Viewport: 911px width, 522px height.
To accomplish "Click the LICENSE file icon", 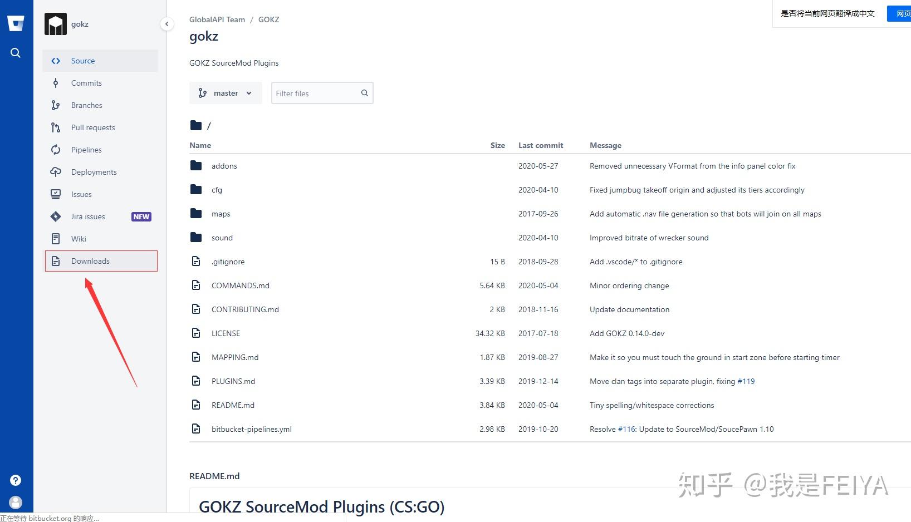I will [x=196, y=333].
